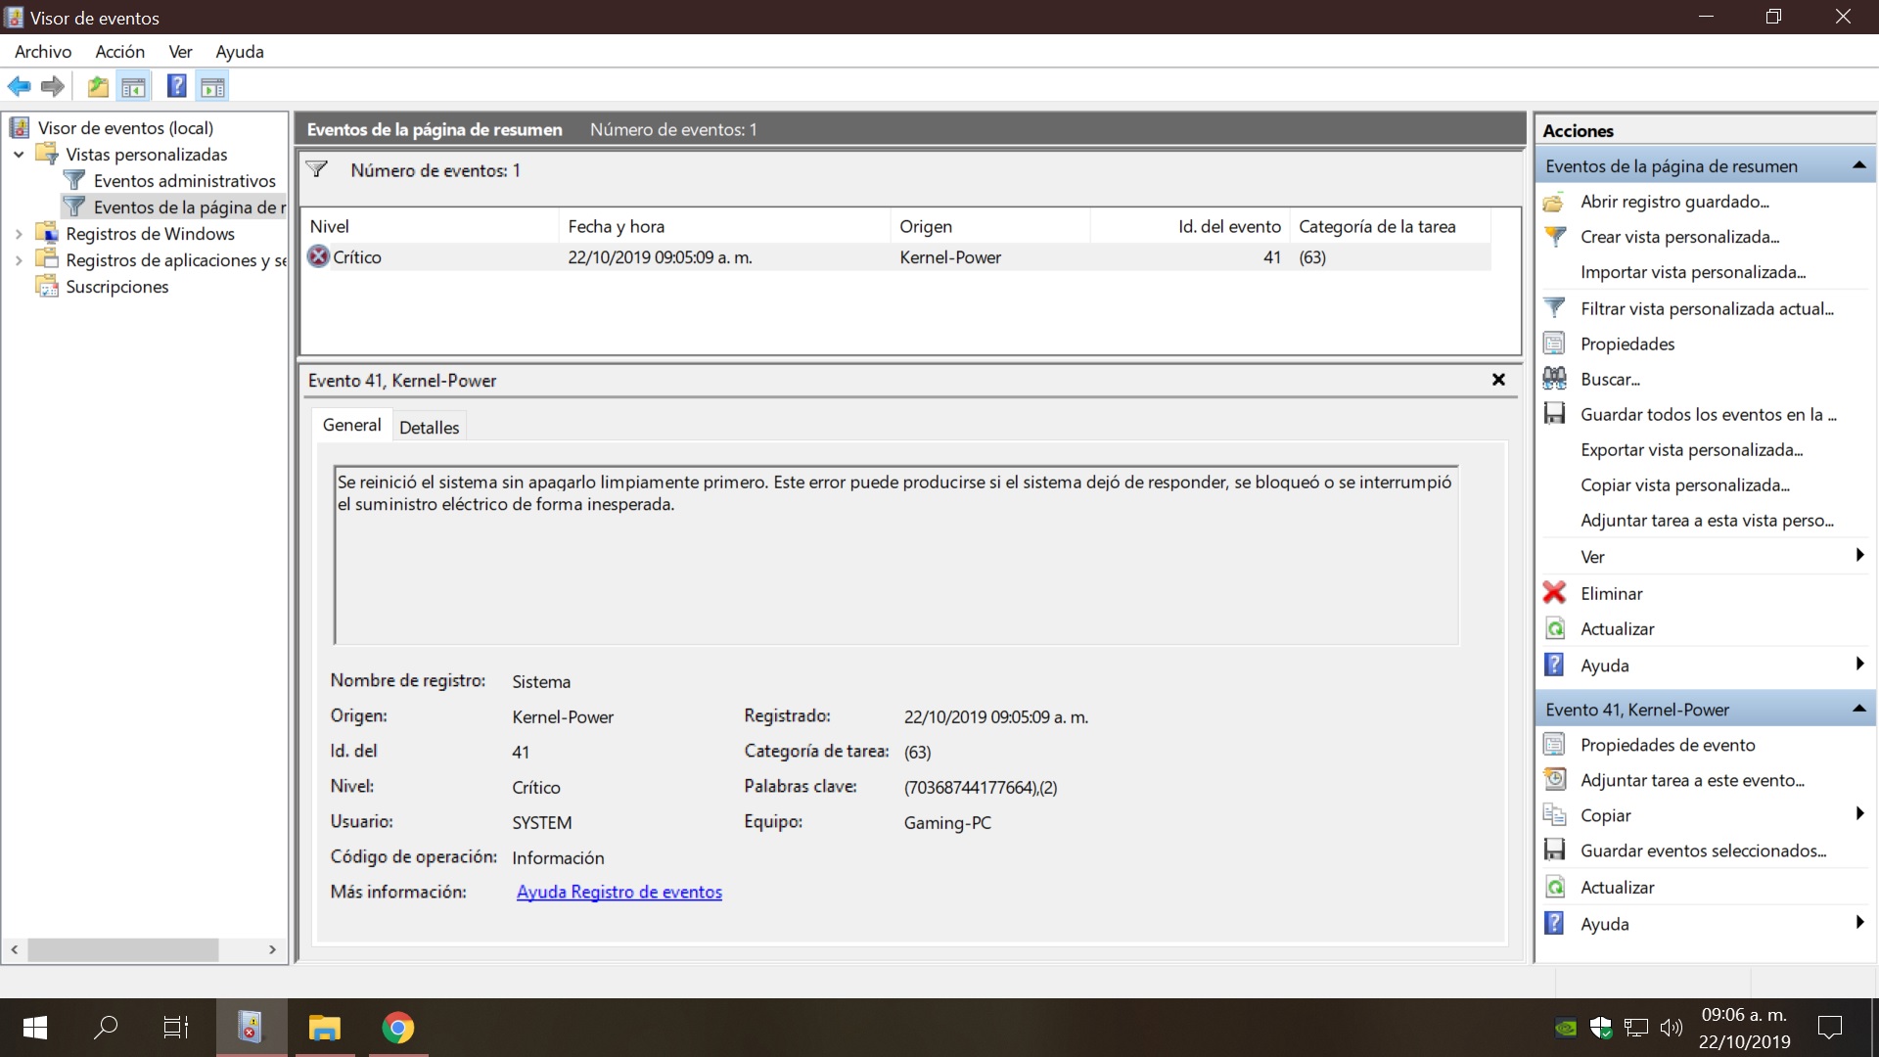
Task: Expand the Registros de Windows node
Action: pos(19,234)
